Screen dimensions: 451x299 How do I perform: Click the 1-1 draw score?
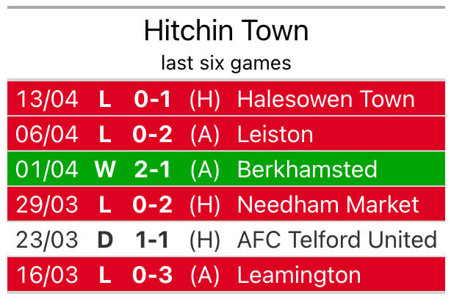[x=152, y=240]
